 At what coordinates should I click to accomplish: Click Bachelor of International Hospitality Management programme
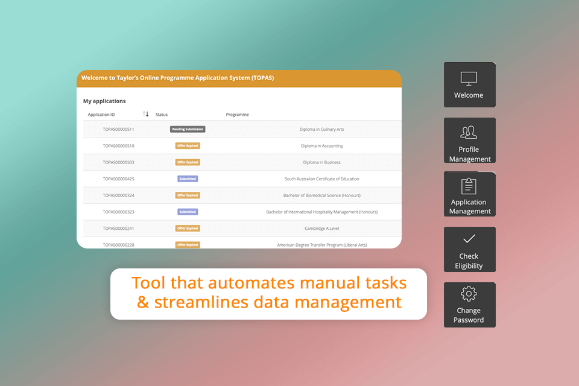point(321,212)
